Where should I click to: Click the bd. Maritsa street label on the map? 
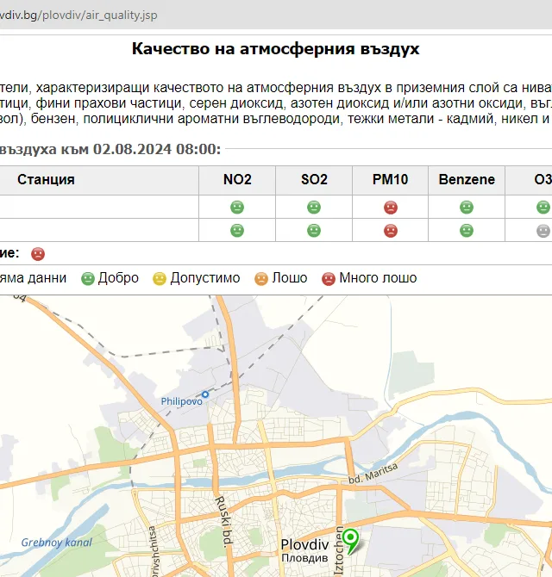pos(373,474)
